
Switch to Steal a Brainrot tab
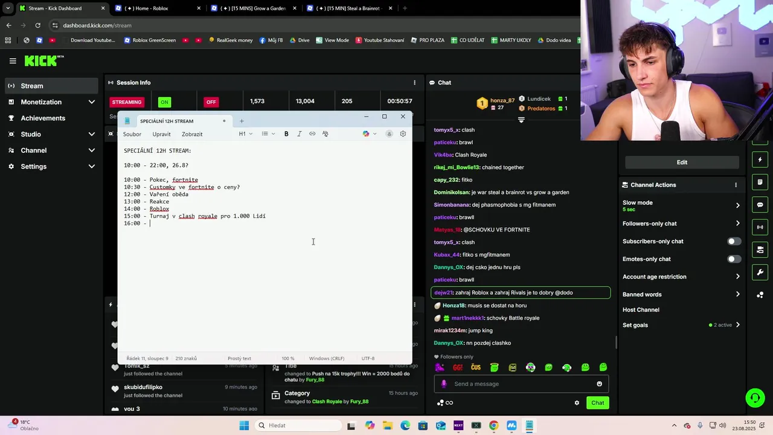coord(348,8)
